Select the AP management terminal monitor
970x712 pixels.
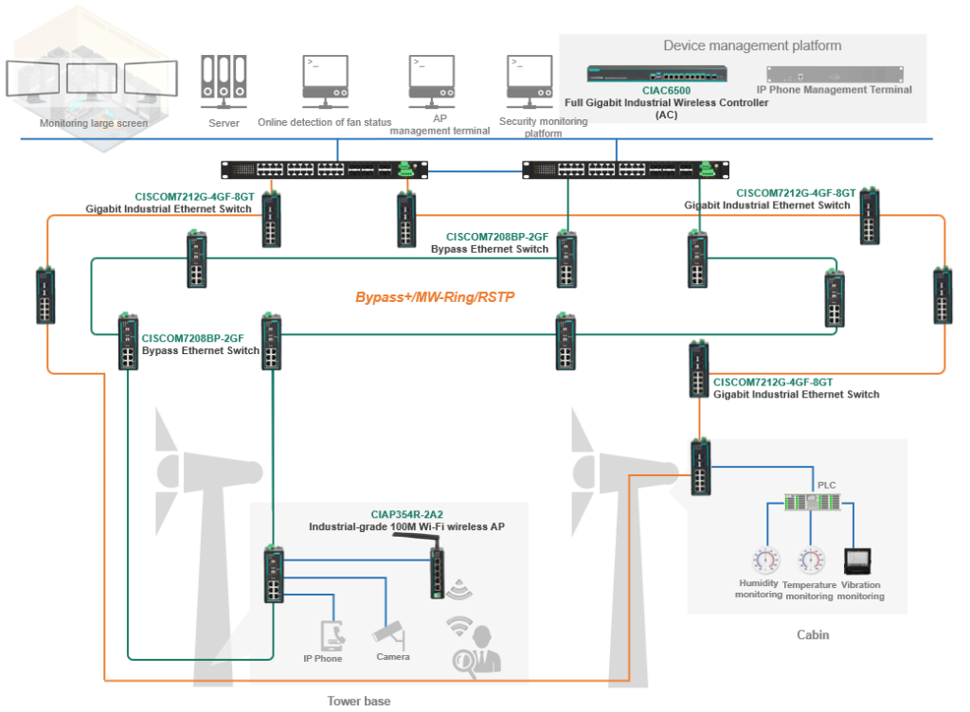[432, 81]
